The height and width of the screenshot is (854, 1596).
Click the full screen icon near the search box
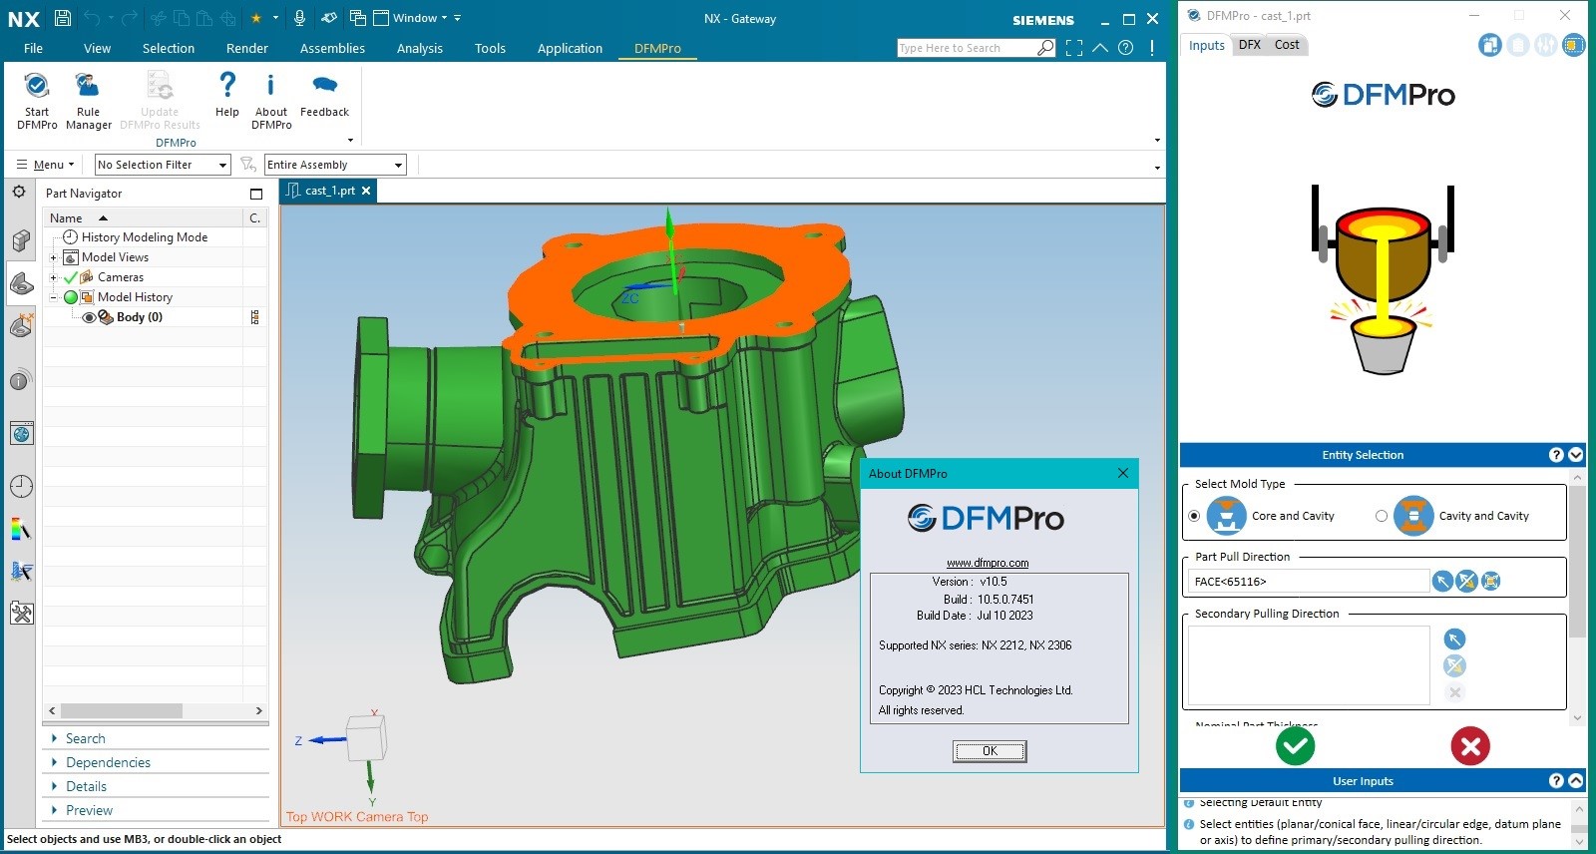pos(1074,48)
